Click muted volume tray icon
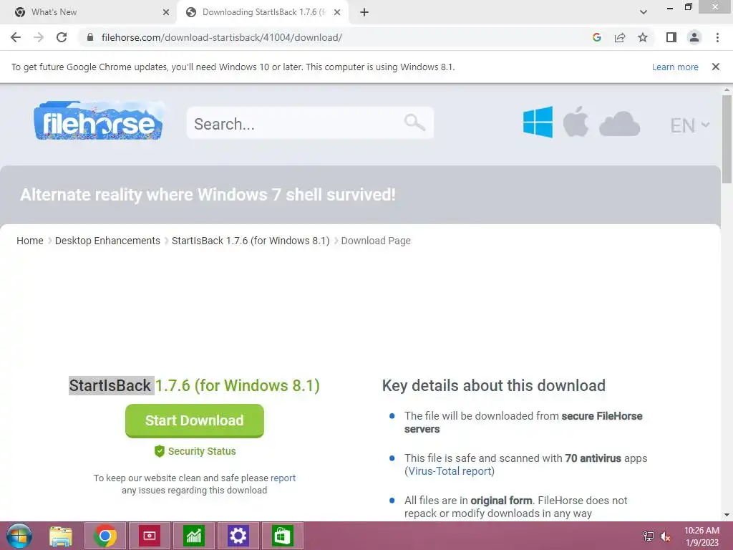The width and height of the screenshot is (733, 550). [x=666, y=536]
